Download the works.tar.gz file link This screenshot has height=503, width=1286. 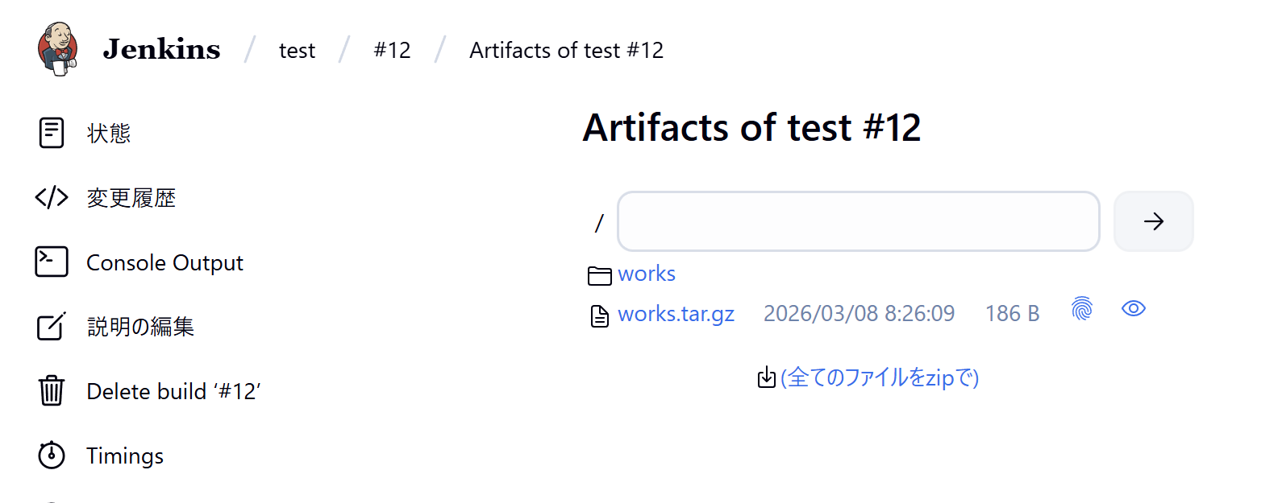tap(676, 314)
